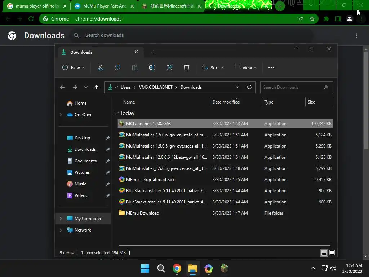Open Windows Start menu
Screen dimensions: 369x277
pyautogui.click(x=145, y=268)
